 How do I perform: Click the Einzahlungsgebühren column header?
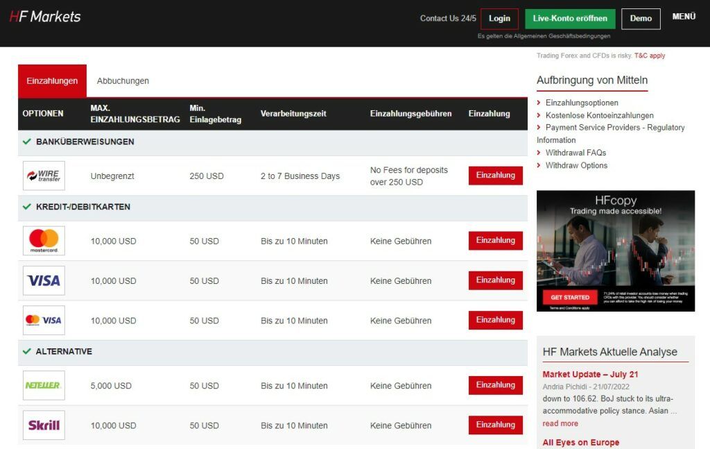[x=410, y=114]
